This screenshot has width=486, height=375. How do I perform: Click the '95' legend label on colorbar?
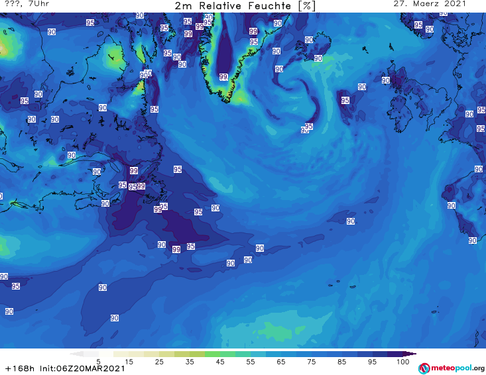[x=372, y=362]
